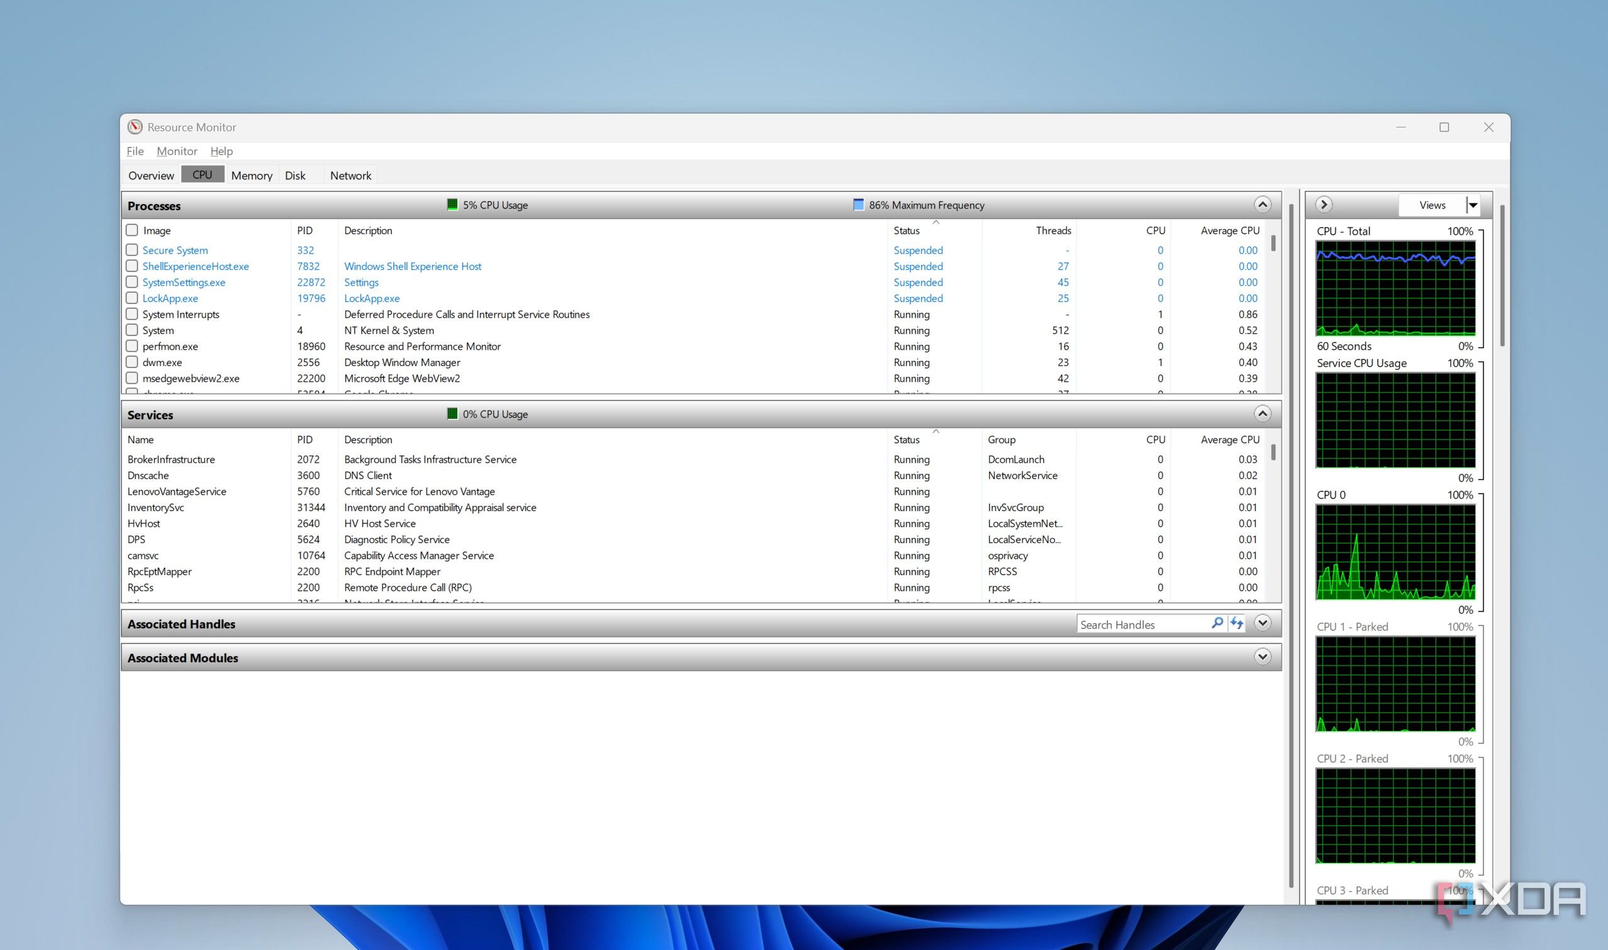Image resolution: width=1608 pixels, height=950 pixels.
Task: Click the blue Maximum Frequency indicator icon
Action: click(x=858, y=205)
